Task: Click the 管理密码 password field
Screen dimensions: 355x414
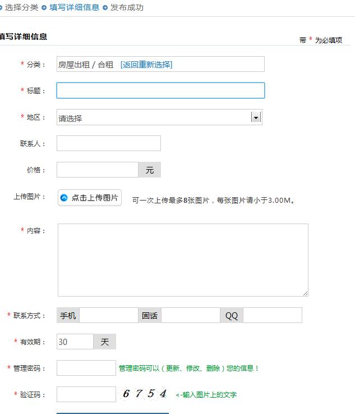Action: pyautogui.click(x=86, y=368)
